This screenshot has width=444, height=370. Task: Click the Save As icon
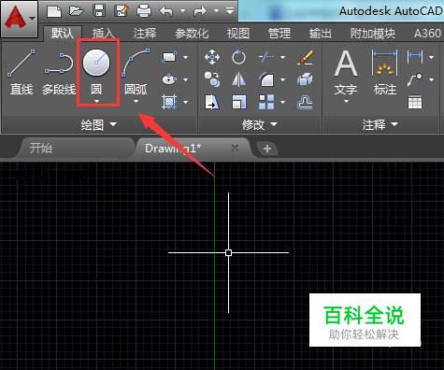tap(122, 11)
